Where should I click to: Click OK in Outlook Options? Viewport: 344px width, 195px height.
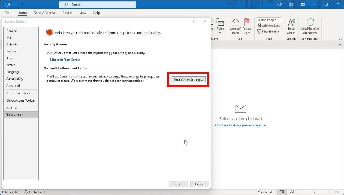(x=178, y=184)
